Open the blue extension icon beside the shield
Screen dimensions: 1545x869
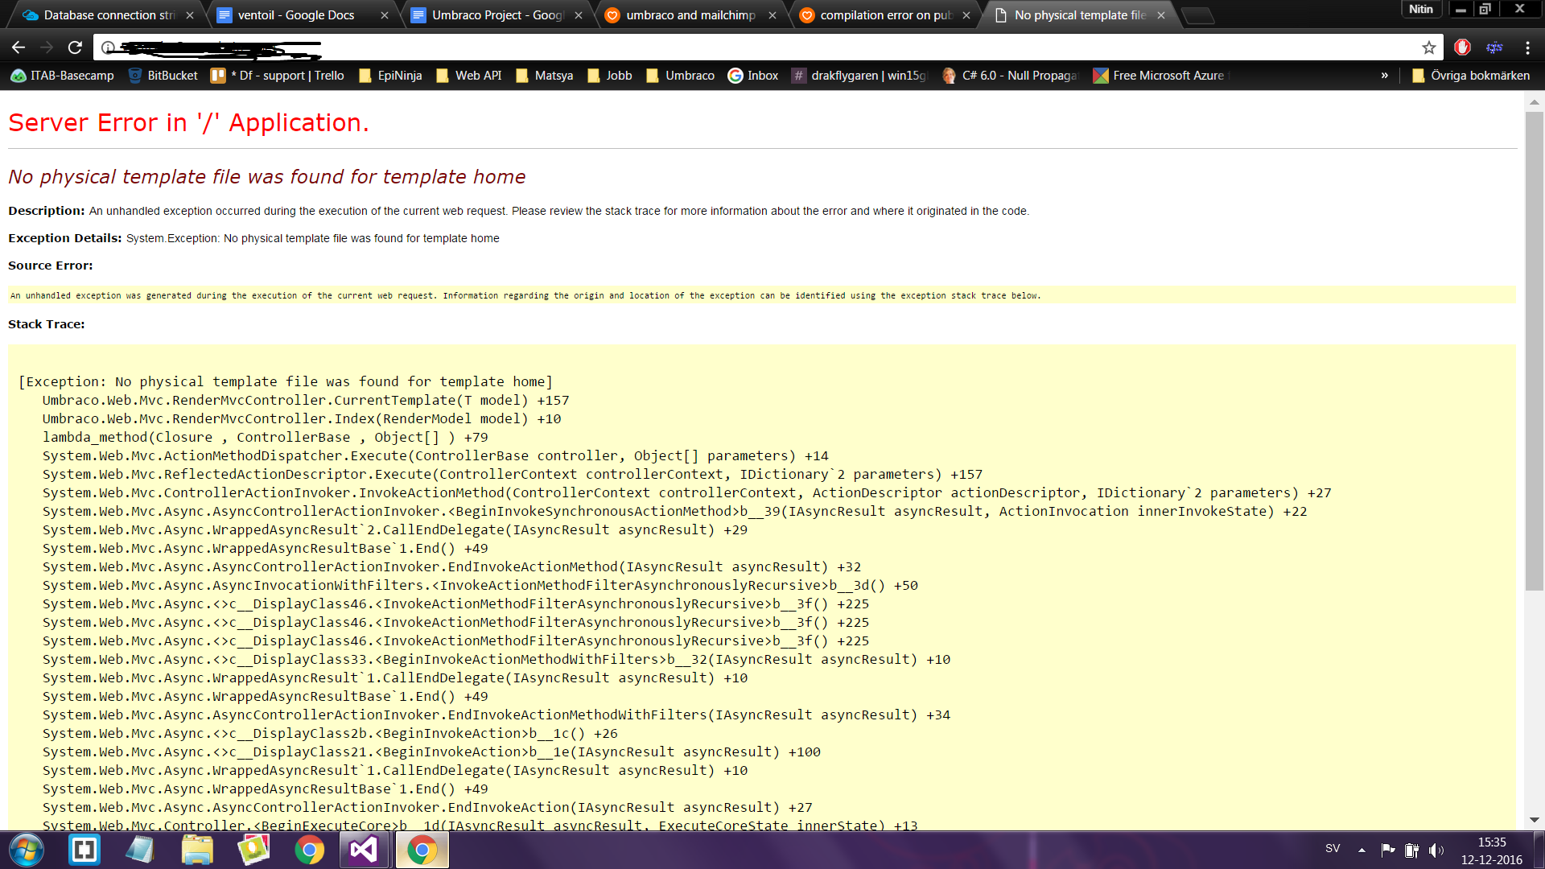(x=1494, y=47)
